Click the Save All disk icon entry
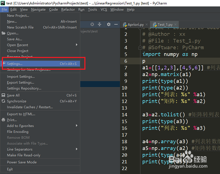Viewport: 220px width, 174px height. tap(40, 95)
